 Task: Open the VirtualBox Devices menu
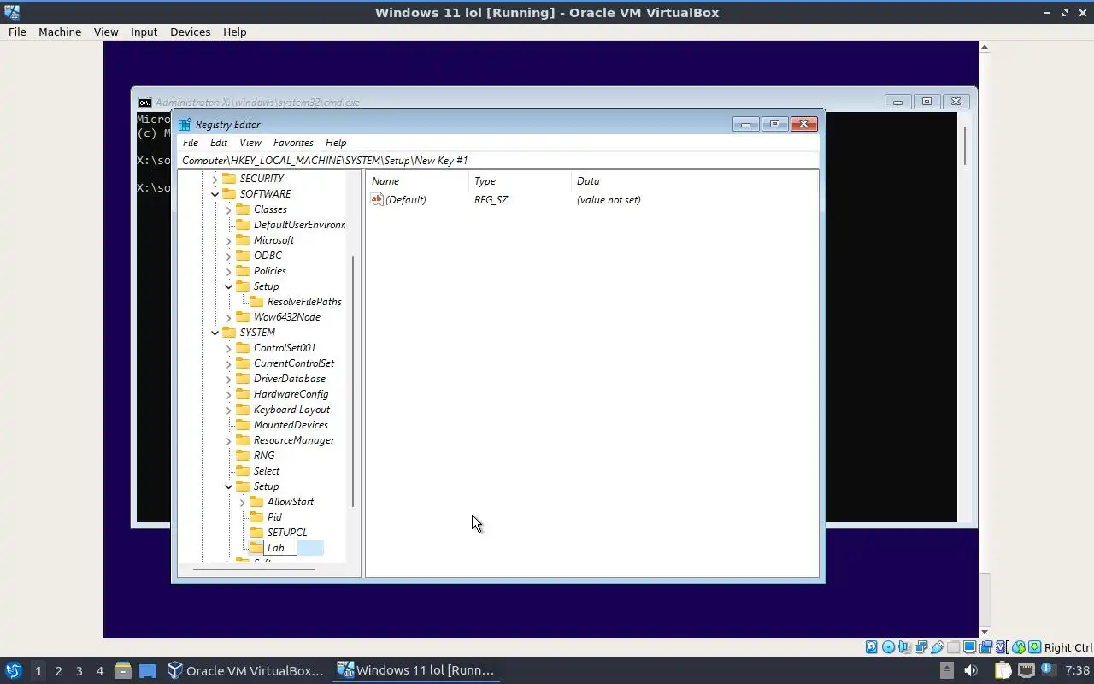190,32
